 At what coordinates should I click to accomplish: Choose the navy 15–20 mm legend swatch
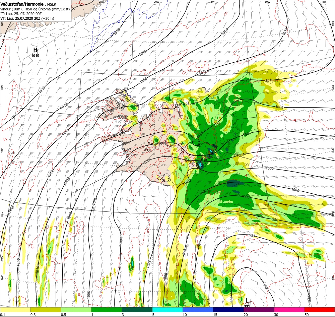tap(228, 310)
